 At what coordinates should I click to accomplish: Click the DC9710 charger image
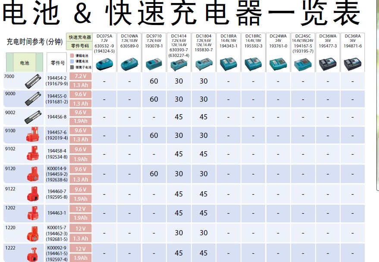(x=154, y=64)
